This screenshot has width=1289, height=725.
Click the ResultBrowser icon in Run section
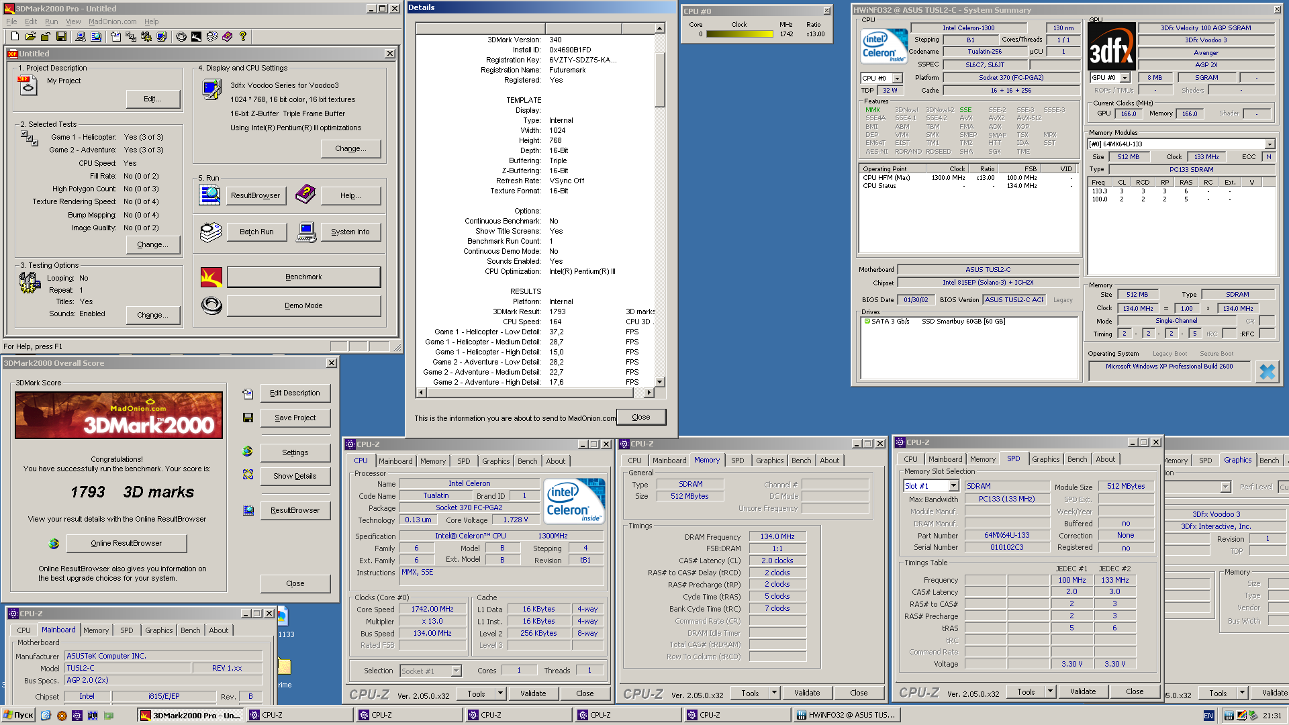click(x=210, y=195)
